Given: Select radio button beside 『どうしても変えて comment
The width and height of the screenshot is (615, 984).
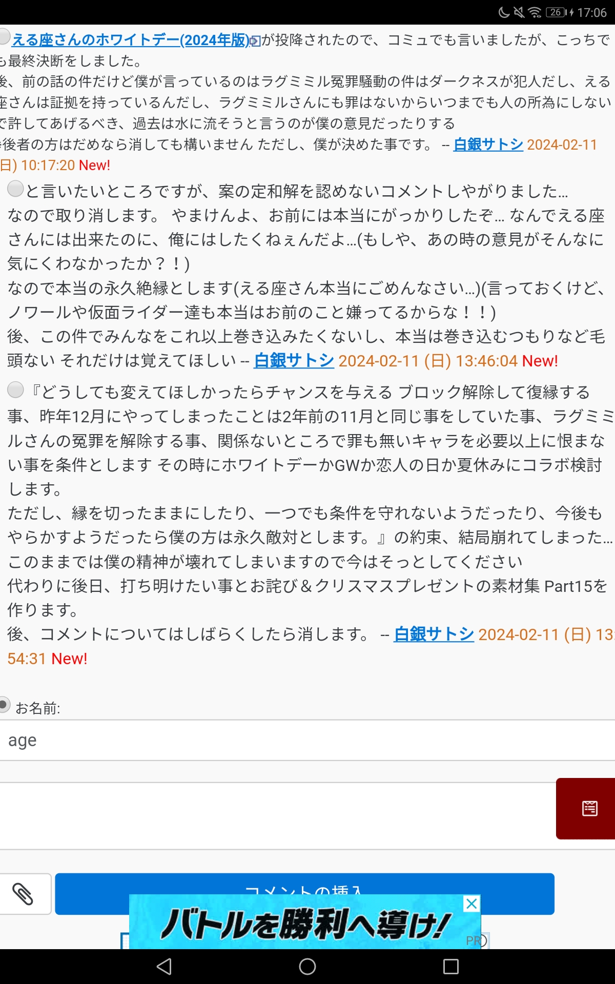Looking at the screenshot, I should point(15,389).
